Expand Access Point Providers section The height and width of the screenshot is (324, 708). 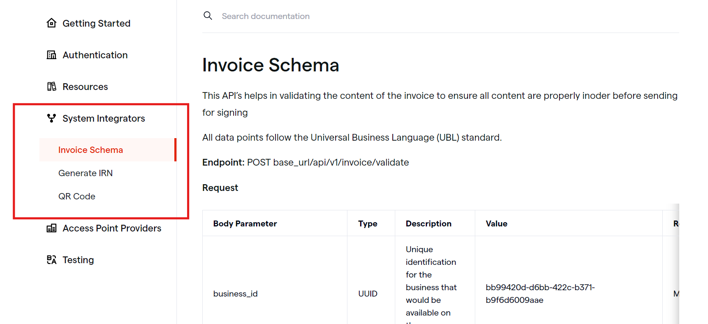coord(112,228)
